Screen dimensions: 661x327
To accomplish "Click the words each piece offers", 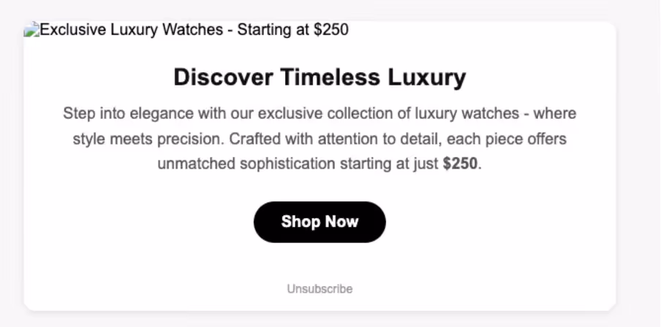I will [507, 139].
